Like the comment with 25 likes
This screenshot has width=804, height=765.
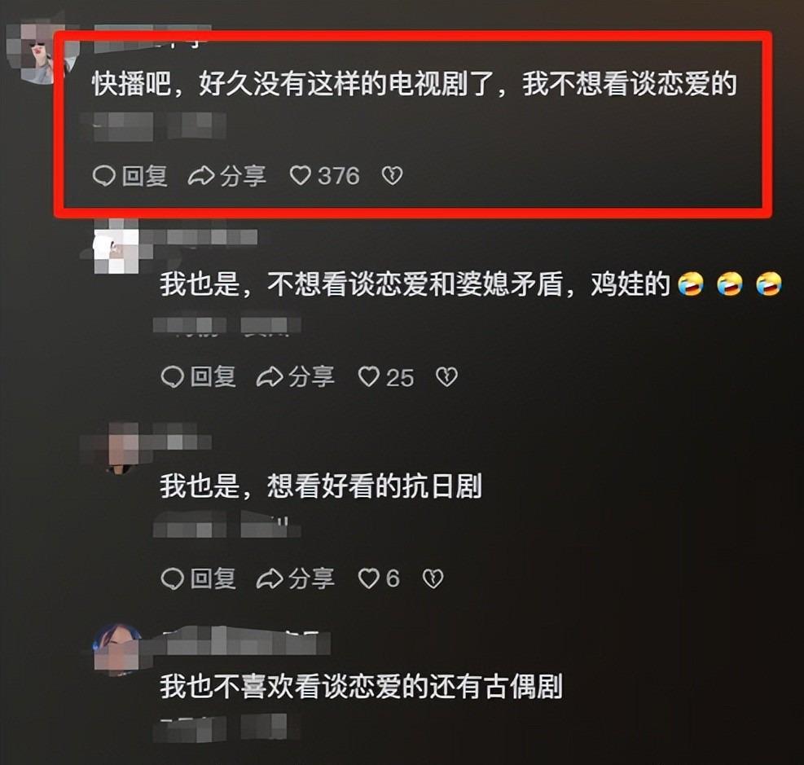369,377
